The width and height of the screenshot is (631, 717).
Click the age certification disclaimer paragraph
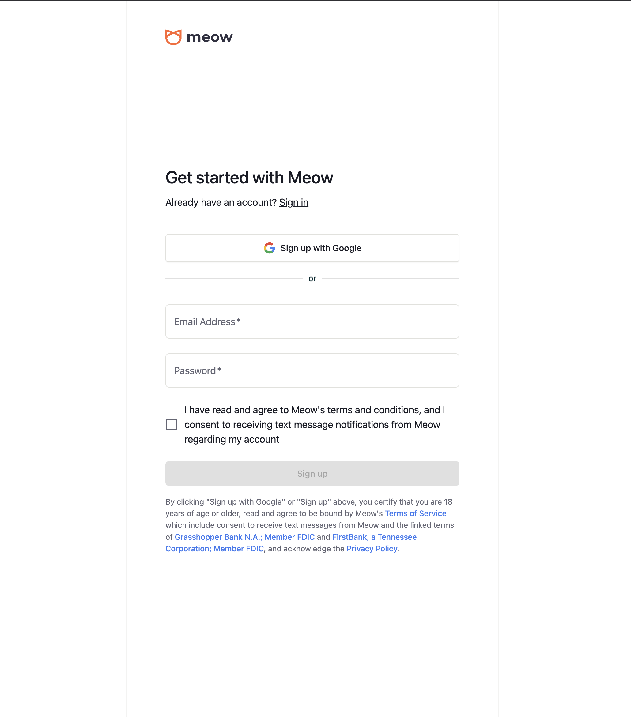click(310, 525)
